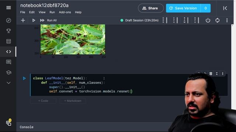Click the Save Version button

183,8
